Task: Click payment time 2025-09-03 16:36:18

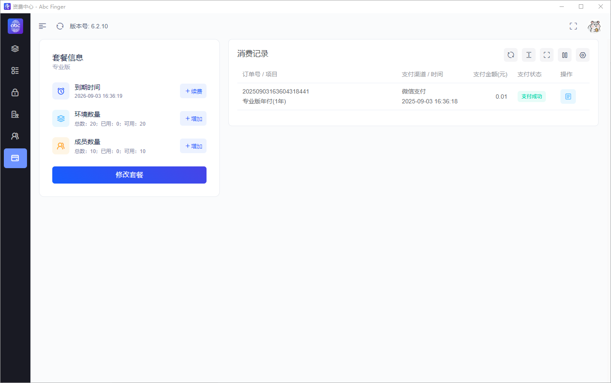Action: click(x=430, y=101)
